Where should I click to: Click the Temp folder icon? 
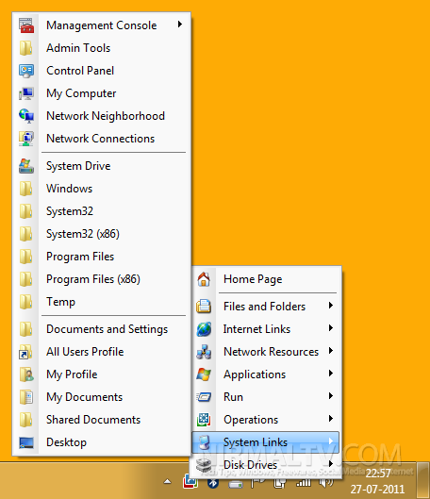pyautogui.click(x=26, y=302)
